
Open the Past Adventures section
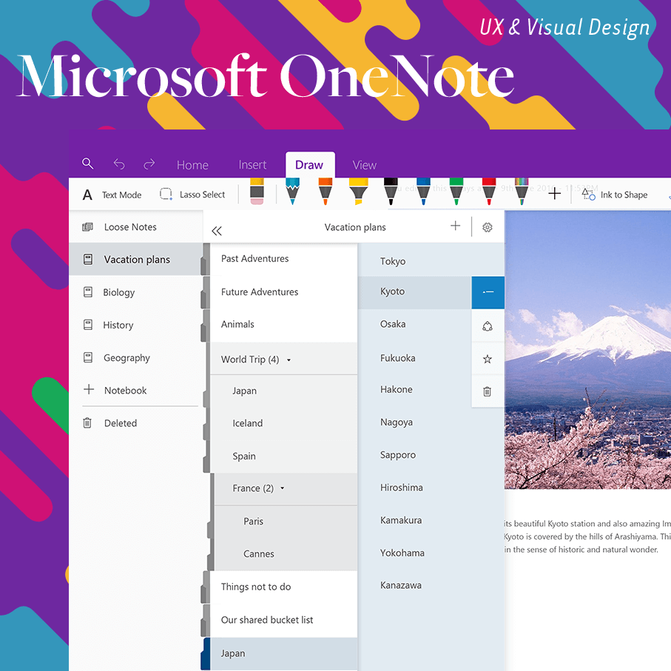[x=283, y=258]
